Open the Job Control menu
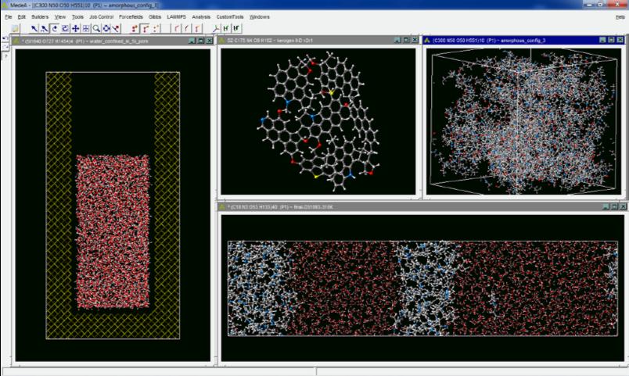This screenshot has width=629, height=376. [x=102, y=16]
